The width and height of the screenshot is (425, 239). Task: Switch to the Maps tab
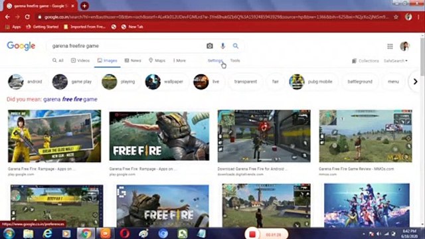[157, 60]
